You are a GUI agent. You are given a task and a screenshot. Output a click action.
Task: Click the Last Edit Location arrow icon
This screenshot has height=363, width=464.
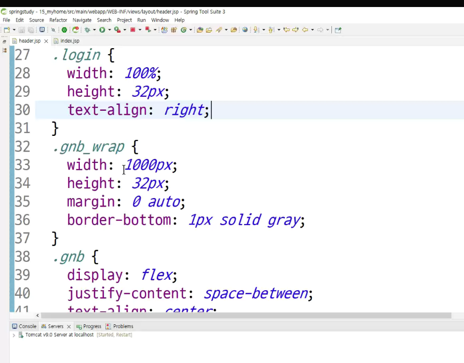pyautogui.click(x=286, y=30)
